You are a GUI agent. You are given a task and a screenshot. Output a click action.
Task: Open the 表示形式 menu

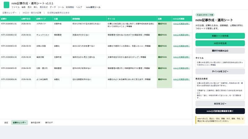pos(44,7)
